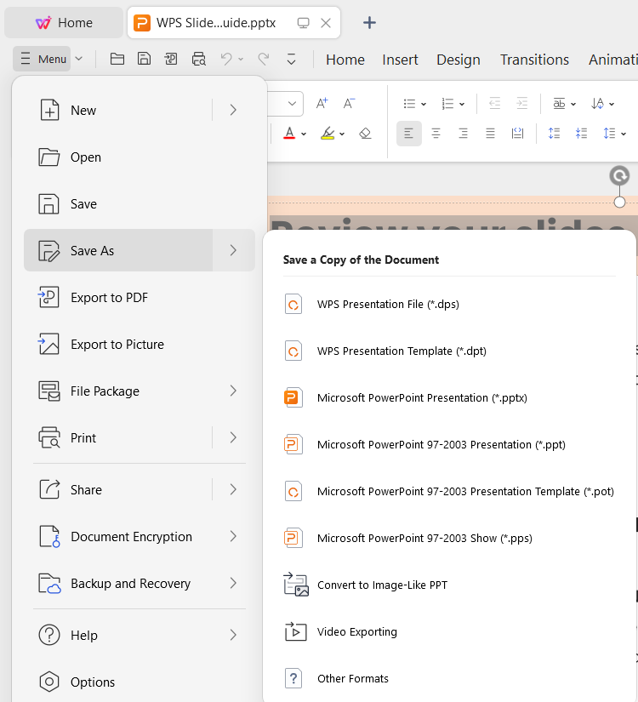Increase font size with A+ icon
Screen dimensions: 638x702
click(x=322, y=104)
